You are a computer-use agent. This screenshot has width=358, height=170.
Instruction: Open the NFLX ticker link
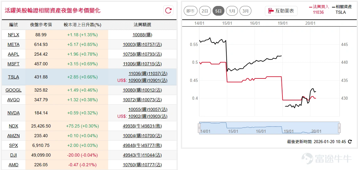point(13,35)
